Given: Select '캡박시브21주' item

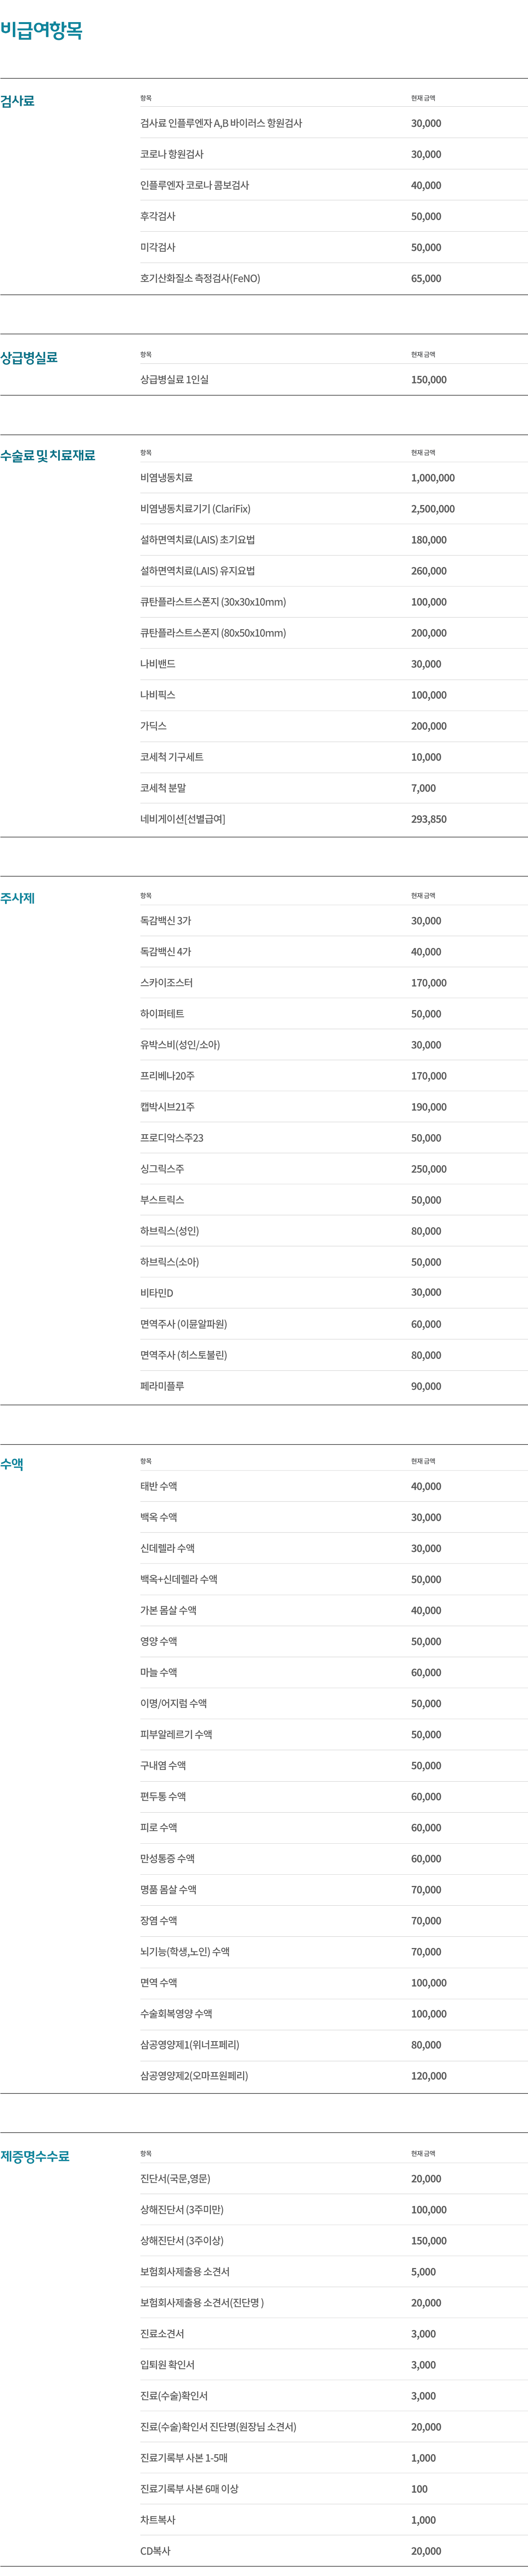Looking at the screenshot, I should pyautogui.click(x=168, y=1107).
